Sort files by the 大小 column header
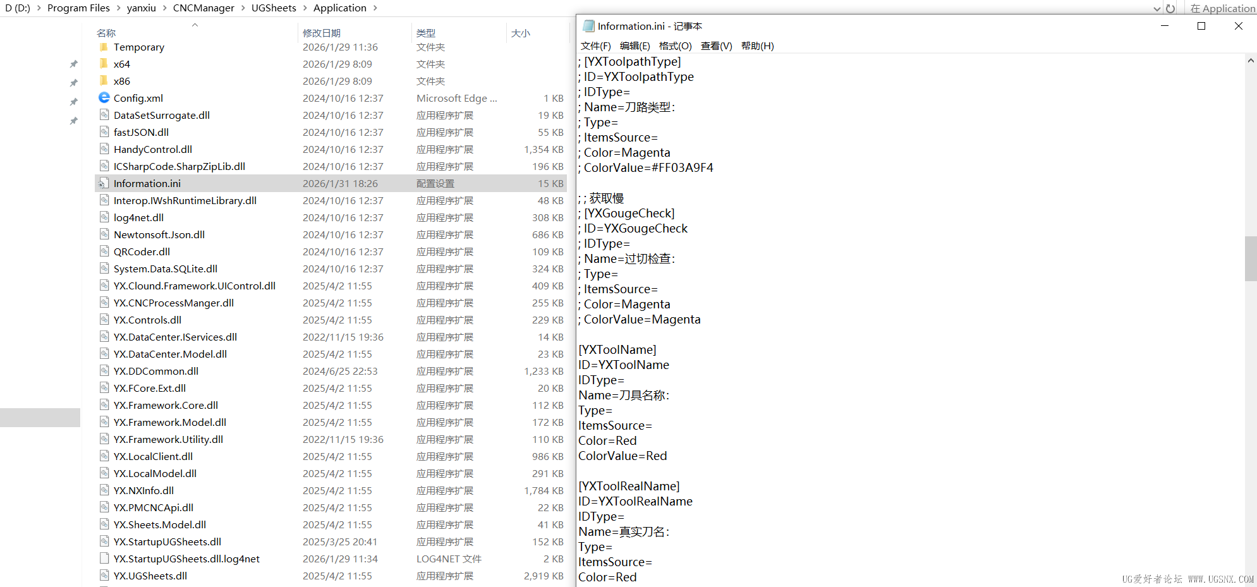Screen dimensions: 1257x587 tap(521, 33)
